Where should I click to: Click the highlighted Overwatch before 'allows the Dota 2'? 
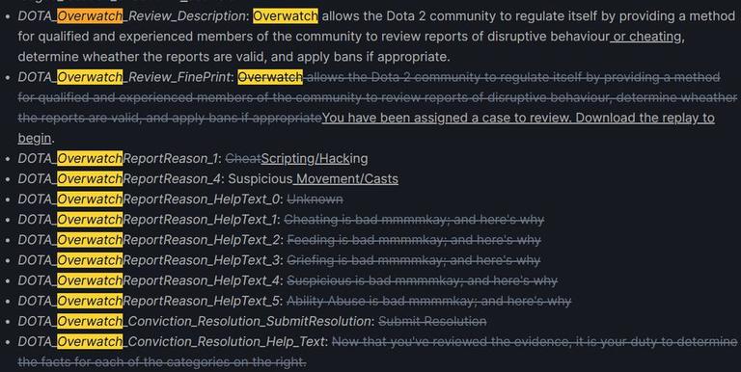point(286,16)
